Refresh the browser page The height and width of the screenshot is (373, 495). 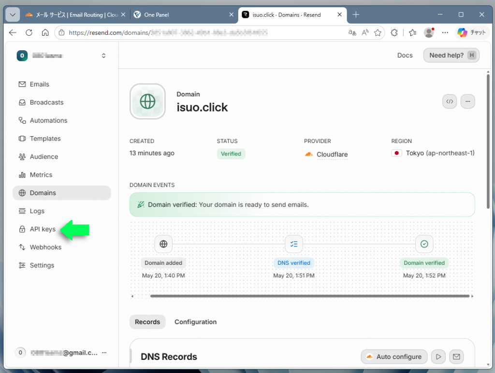coord(29,32)
